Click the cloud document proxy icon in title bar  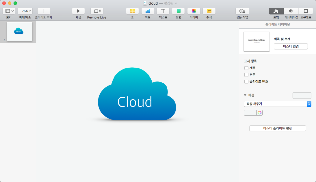145,3
